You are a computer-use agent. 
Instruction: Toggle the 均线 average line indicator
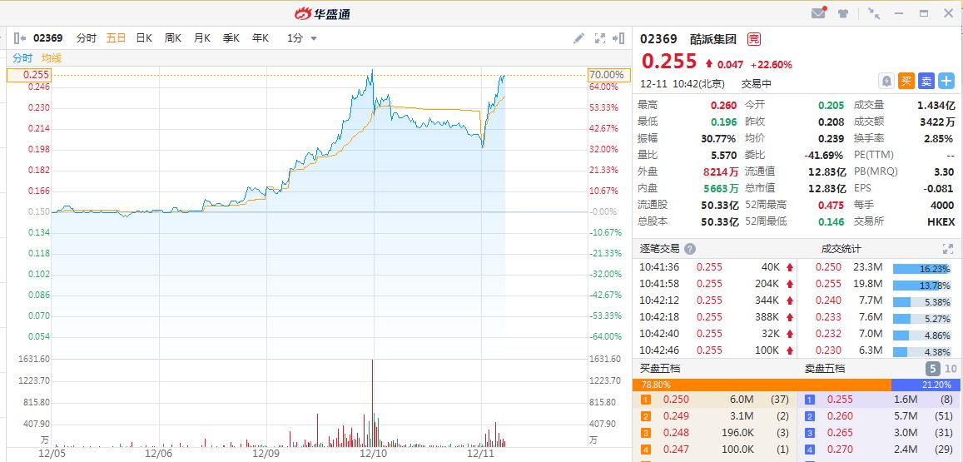tap(52, 58)
